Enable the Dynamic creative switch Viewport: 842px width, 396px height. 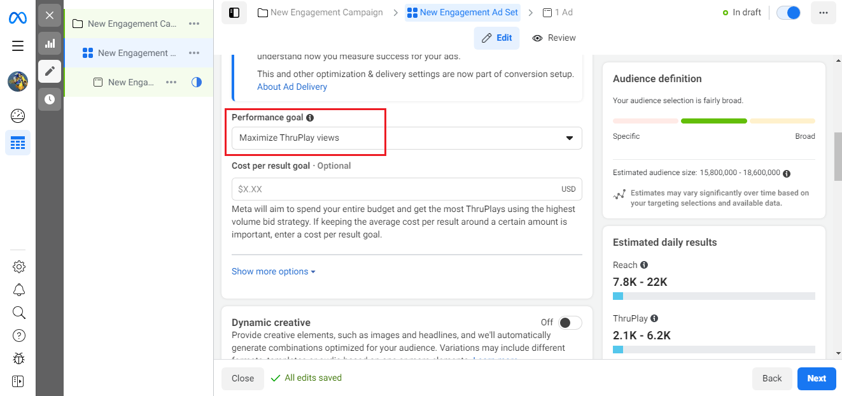coord(570,323)
